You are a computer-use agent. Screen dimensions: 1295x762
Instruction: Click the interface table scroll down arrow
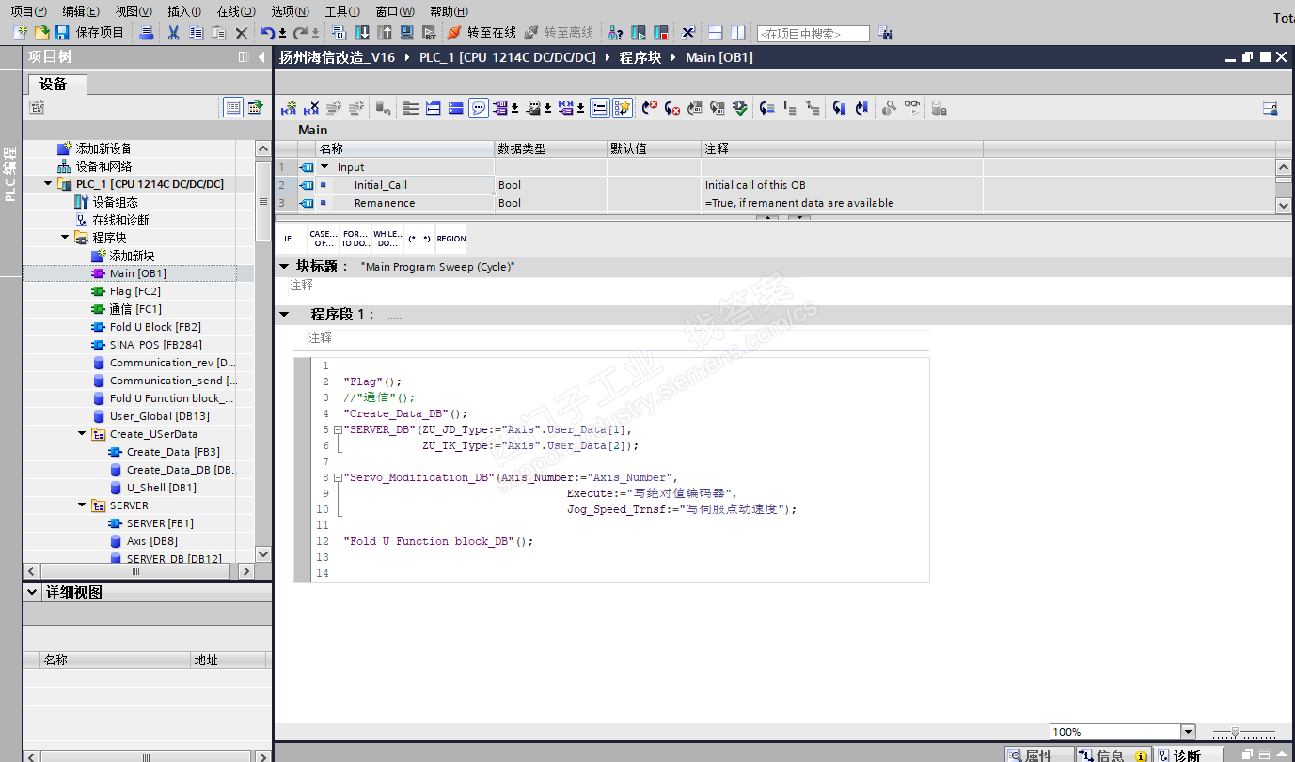pos(1284,204)
